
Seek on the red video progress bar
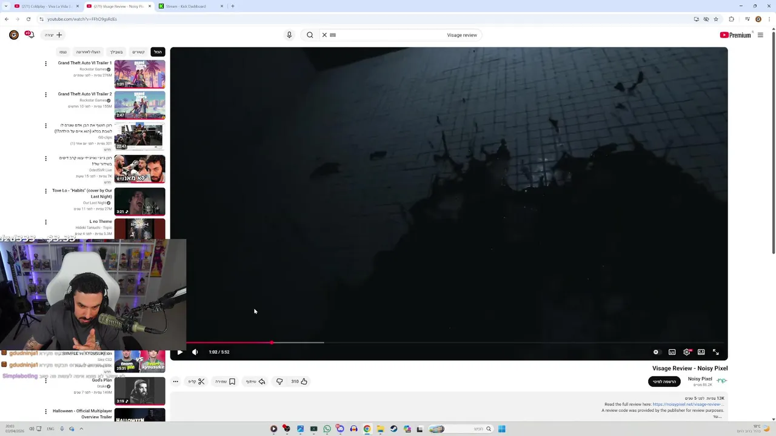(449, 343)
